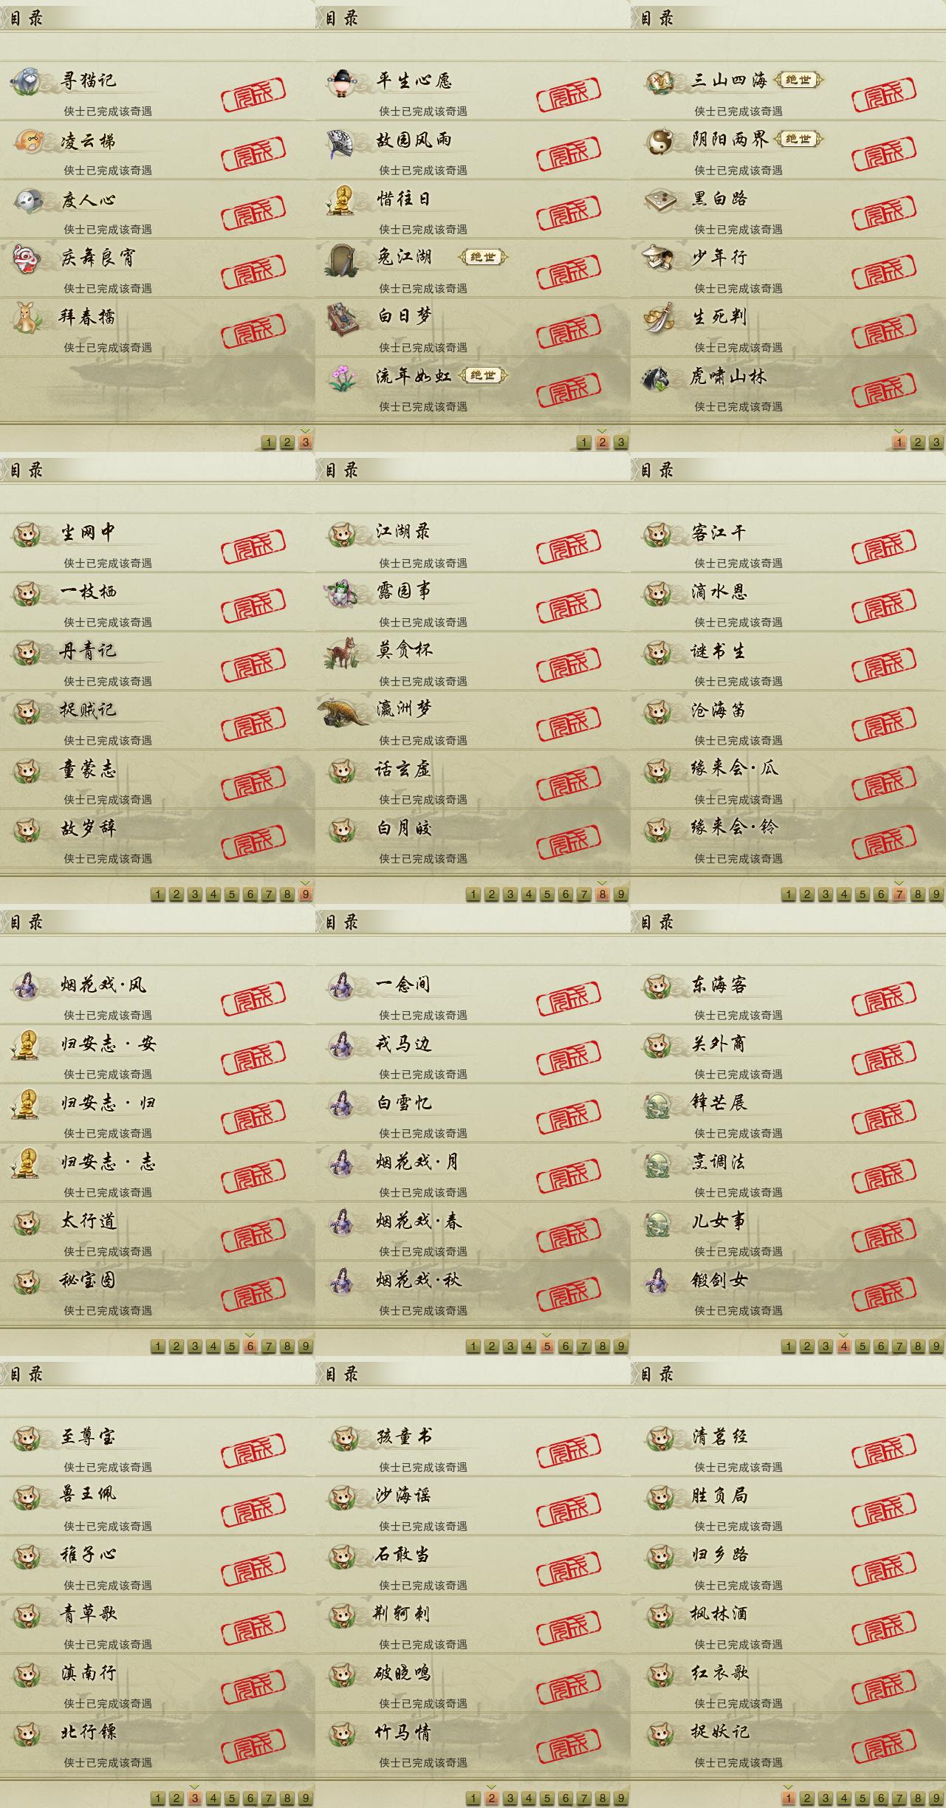946x1808 pixels.
Task: Select the deer icon beside 莫贪杯
Action: [x=342, y=652]
